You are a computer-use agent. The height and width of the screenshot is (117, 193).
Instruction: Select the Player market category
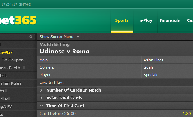(x=89, y=75)
